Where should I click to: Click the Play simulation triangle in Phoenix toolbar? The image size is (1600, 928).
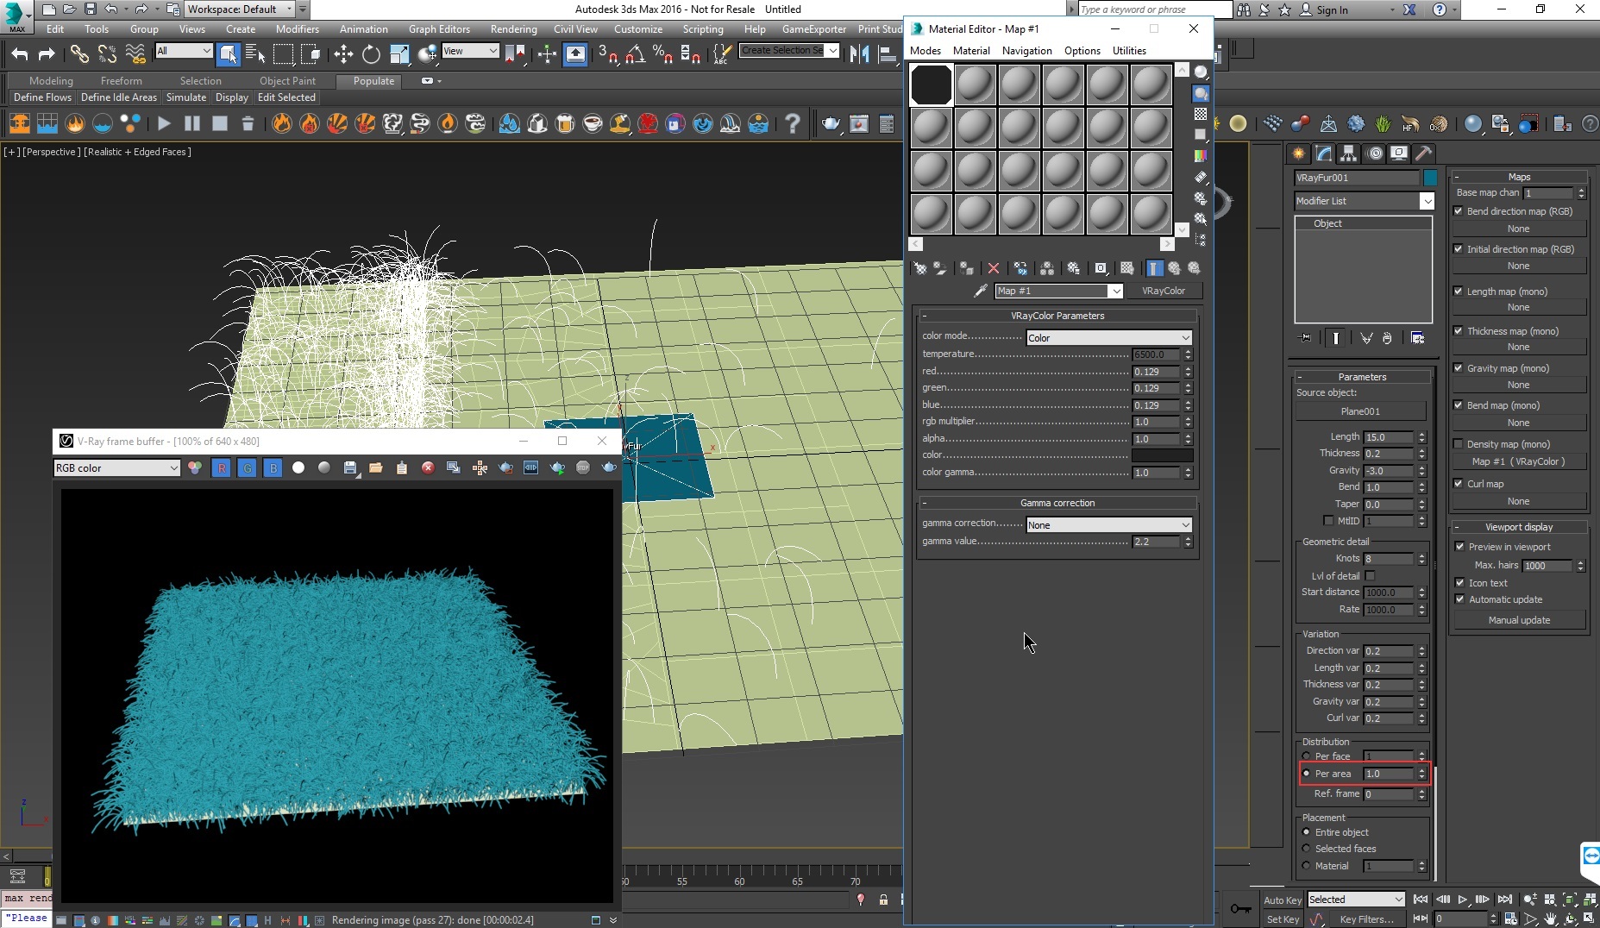point(164,123)
